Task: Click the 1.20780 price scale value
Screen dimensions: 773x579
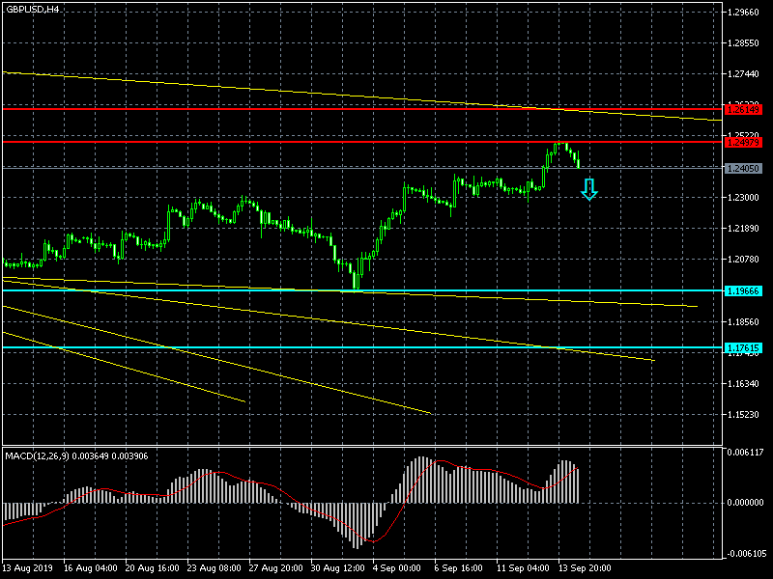Action: (x=743, y=260)
